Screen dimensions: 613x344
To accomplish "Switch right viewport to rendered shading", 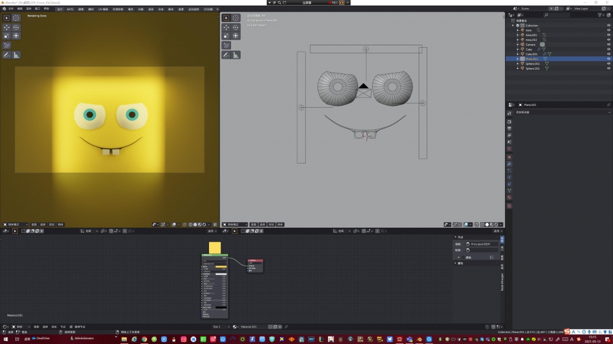I will (497, 225).
